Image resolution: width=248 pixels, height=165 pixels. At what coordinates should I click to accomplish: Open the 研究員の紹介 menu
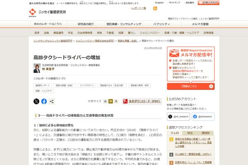[86, 24]
